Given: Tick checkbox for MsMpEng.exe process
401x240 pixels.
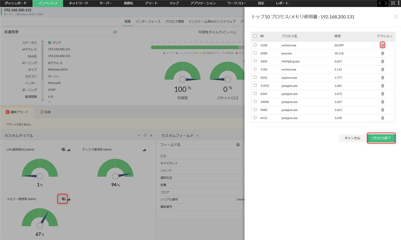Looking at the screenshot, I should point(255,61).
